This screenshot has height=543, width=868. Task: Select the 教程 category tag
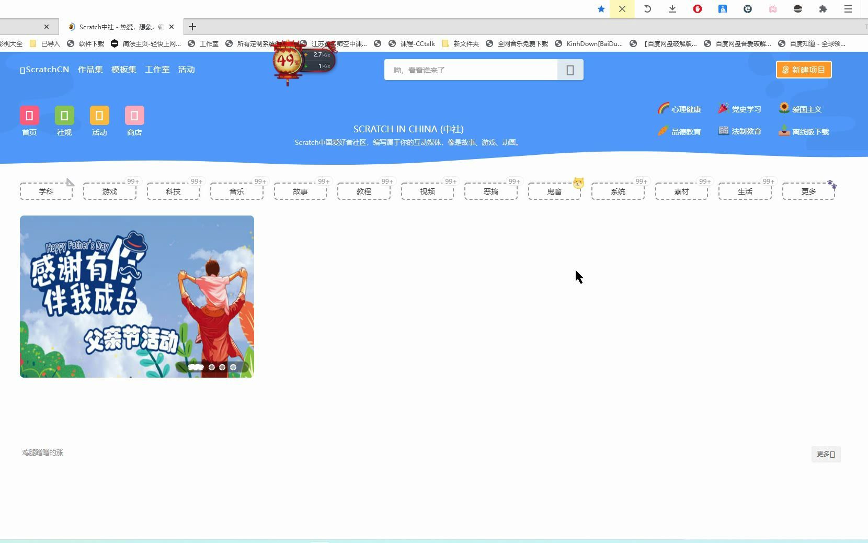pyautogui.click(x=364, y=191)
